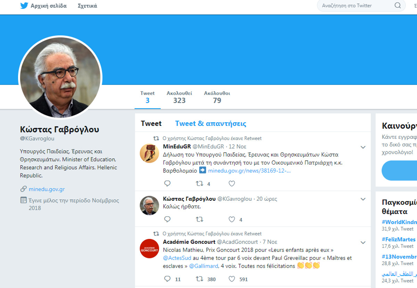
Task: Reply to the 'Καλώς ήρθατε.' tweet
Action: coord(167,219)
